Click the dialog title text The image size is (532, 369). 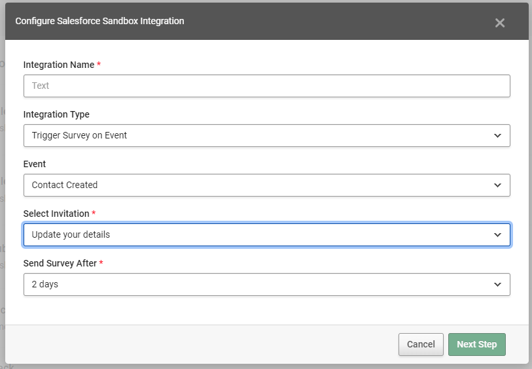(x=99, y=21)
